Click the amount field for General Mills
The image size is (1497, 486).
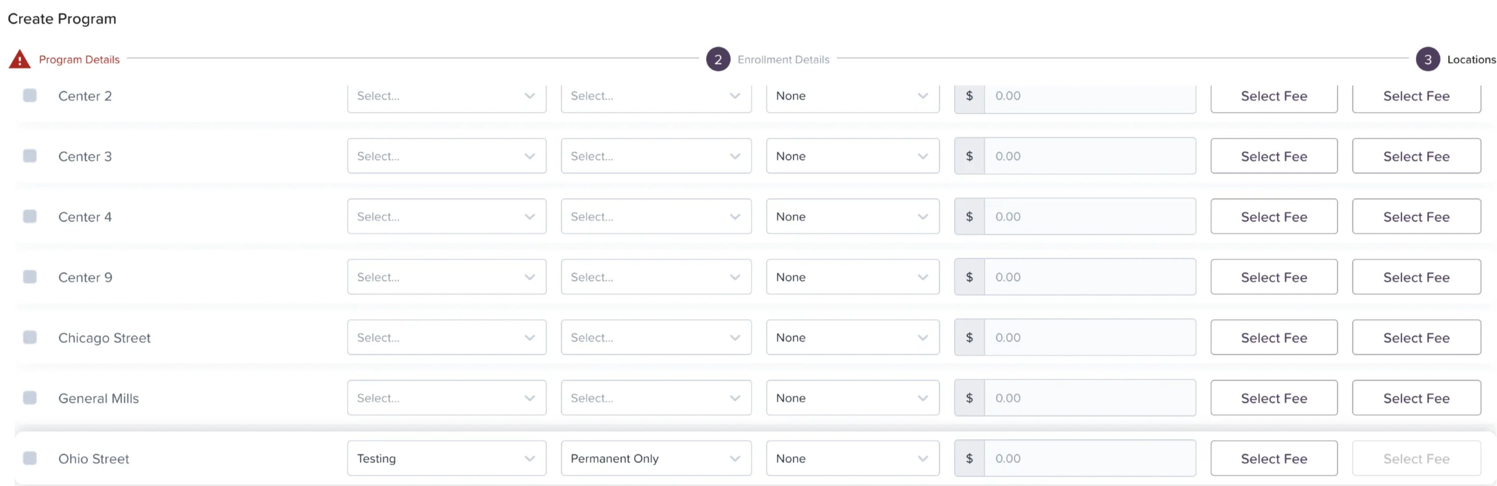[x=1089, y=398]
